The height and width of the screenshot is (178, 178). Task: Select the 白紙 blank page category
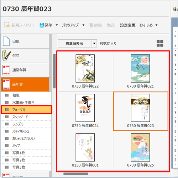(25, 41)
